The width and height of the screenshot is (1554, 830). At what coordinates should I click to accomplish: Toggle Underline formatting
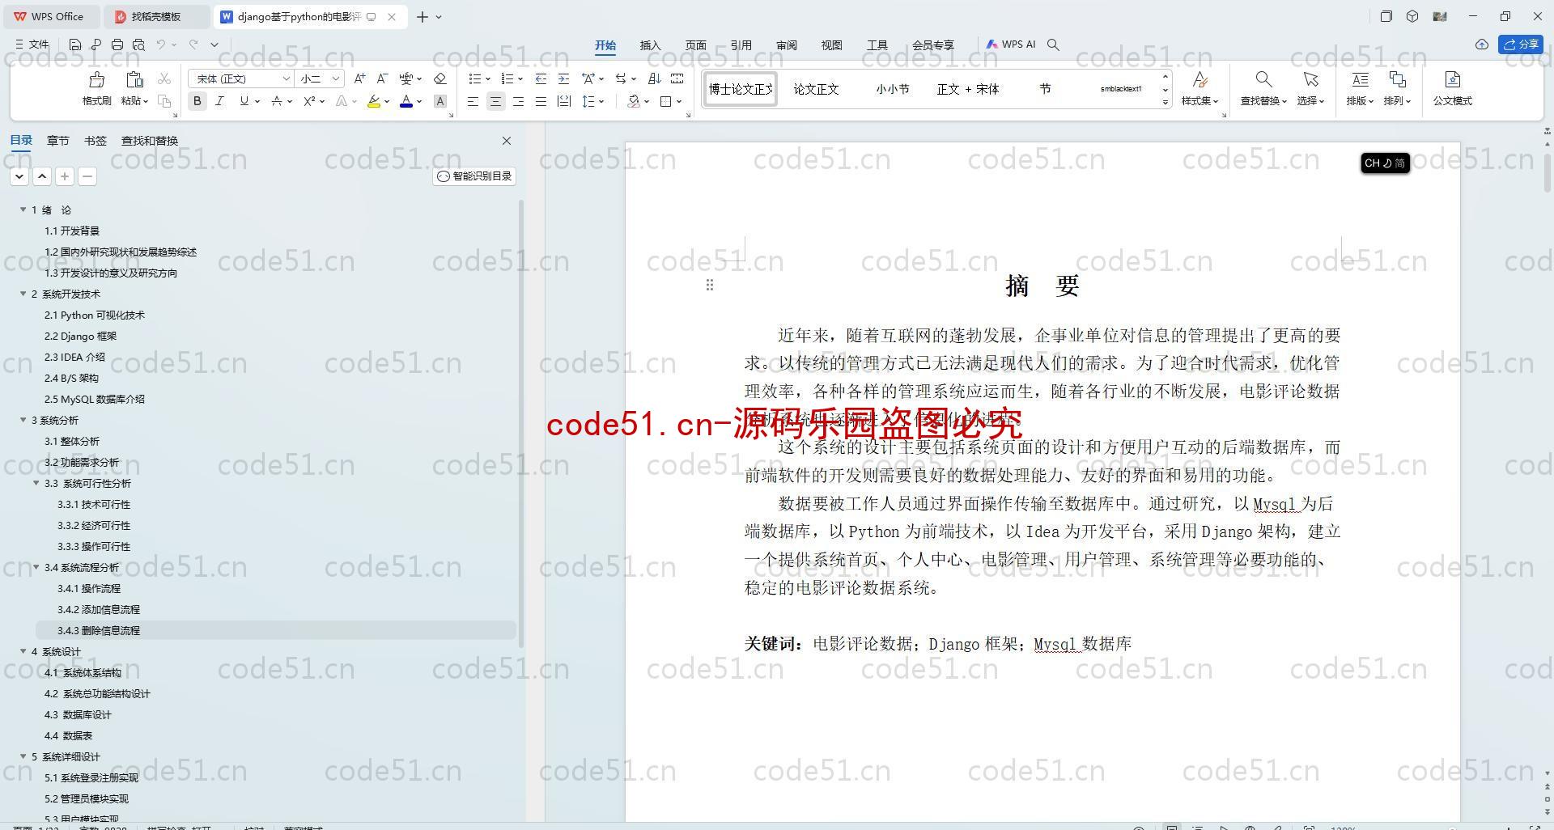click(x=244, y=101)
